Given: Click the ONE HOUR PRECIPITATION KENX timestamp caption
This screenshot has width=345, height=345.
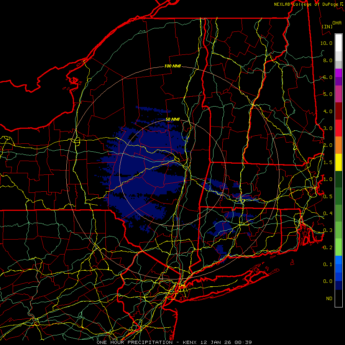Looking at the screenshot, I should (x=174, y=342).
